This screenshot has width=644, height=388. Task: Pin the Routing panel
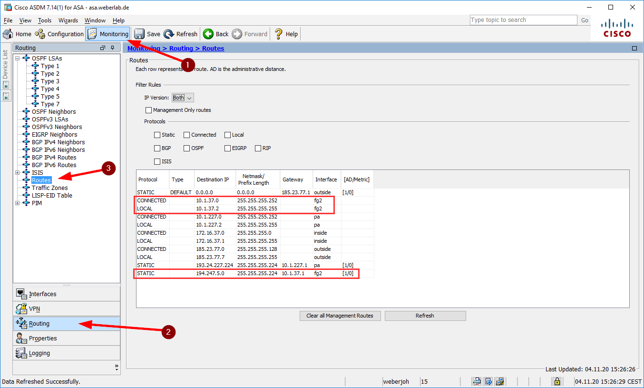coord(113,48)
